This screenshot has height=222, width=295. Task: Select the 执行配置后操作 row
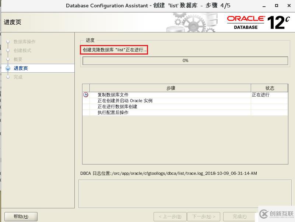pos(185,112)
